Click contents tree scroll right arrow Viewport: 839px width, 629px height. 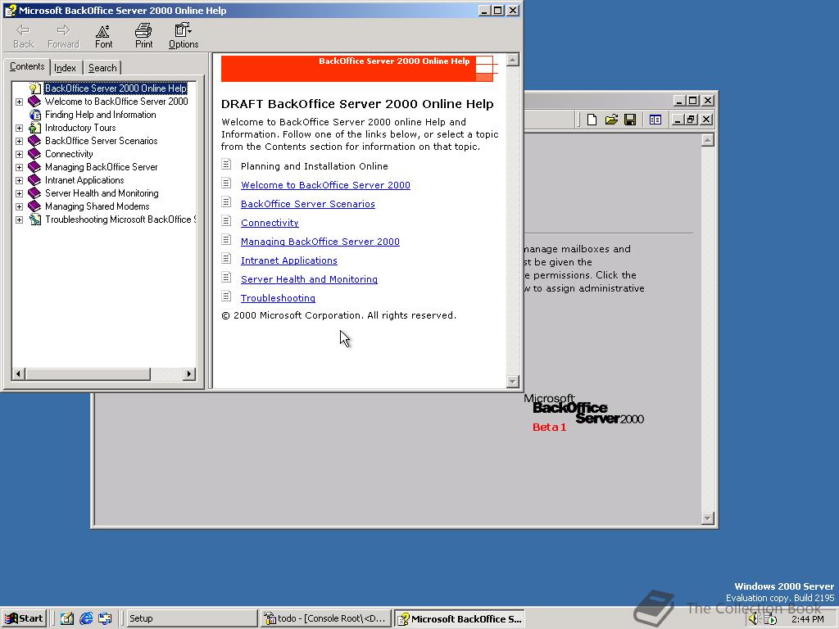click(189, 373)
